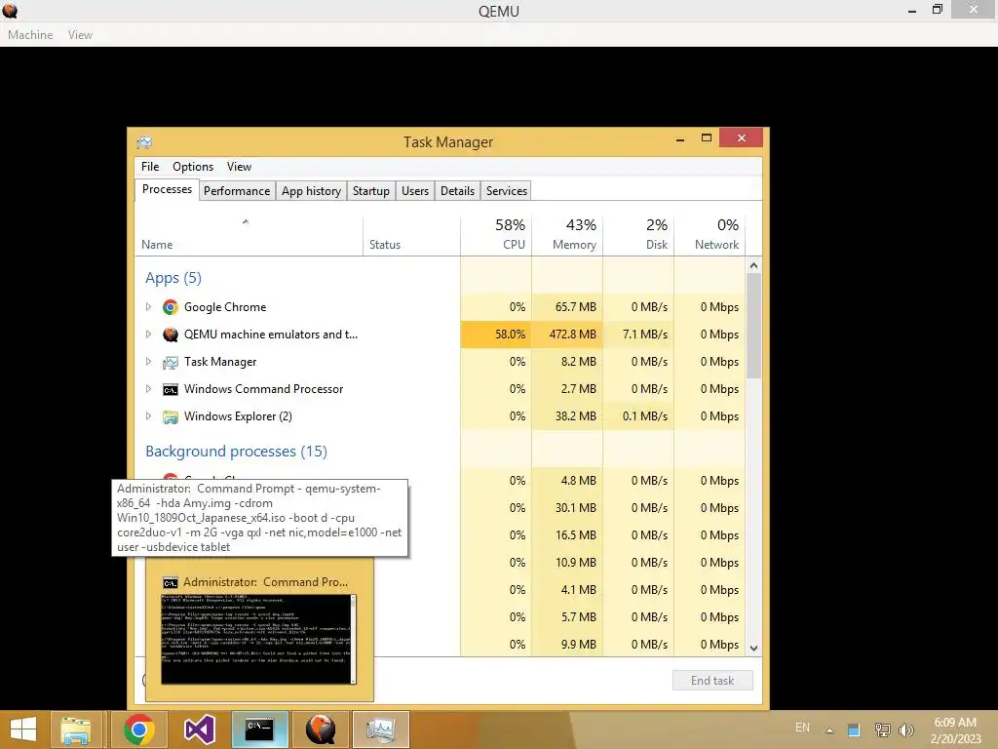Click the volume speaker tray icon
The width and height of the screenshot is (998, 749).
(905, 729)
